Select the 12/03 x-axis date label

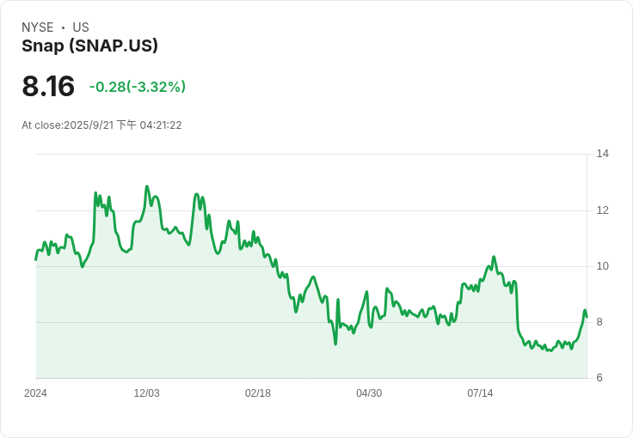point(146,393)
